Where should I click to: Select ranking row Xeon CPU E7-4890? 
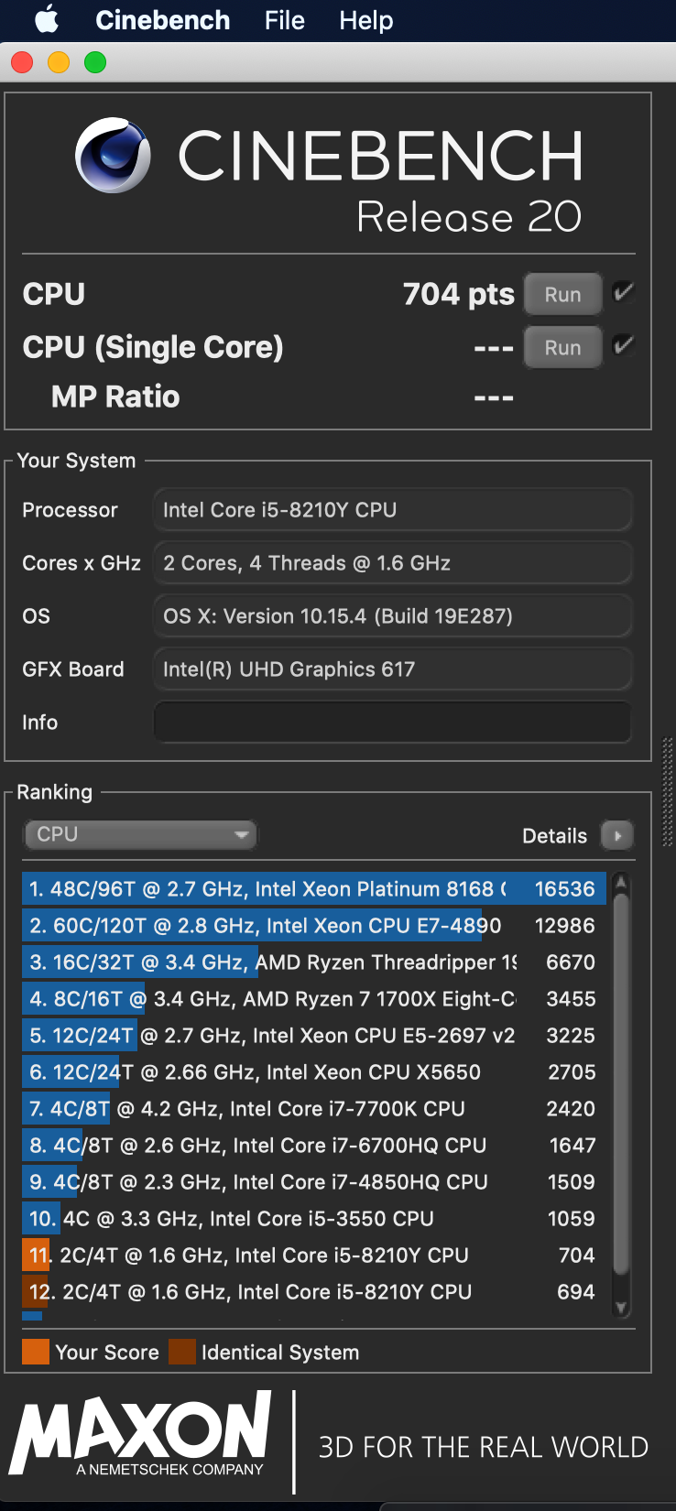tap(314, 926)
